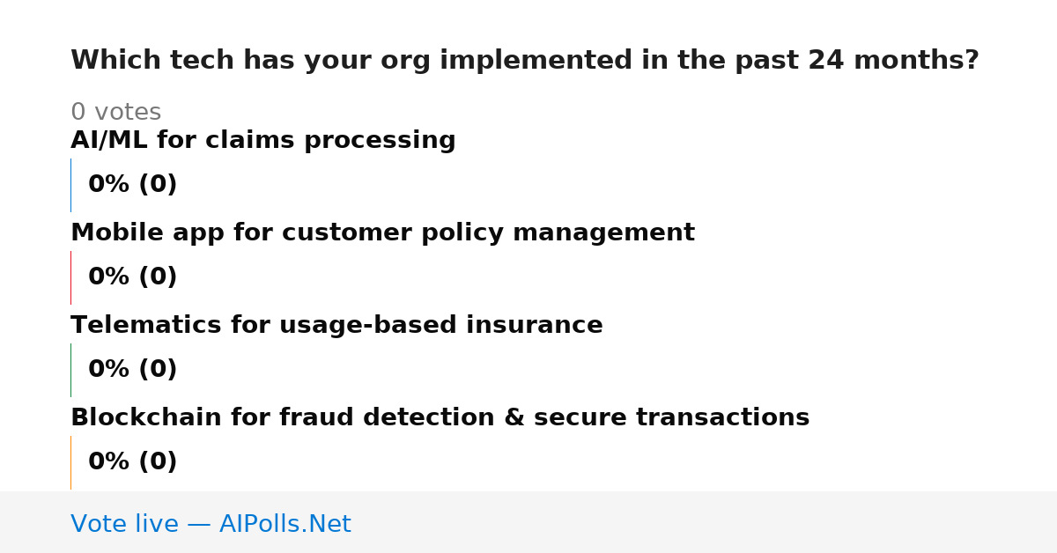Click Mobile app option 0% (0) result
1057x553 pixels.
point(132,277)
